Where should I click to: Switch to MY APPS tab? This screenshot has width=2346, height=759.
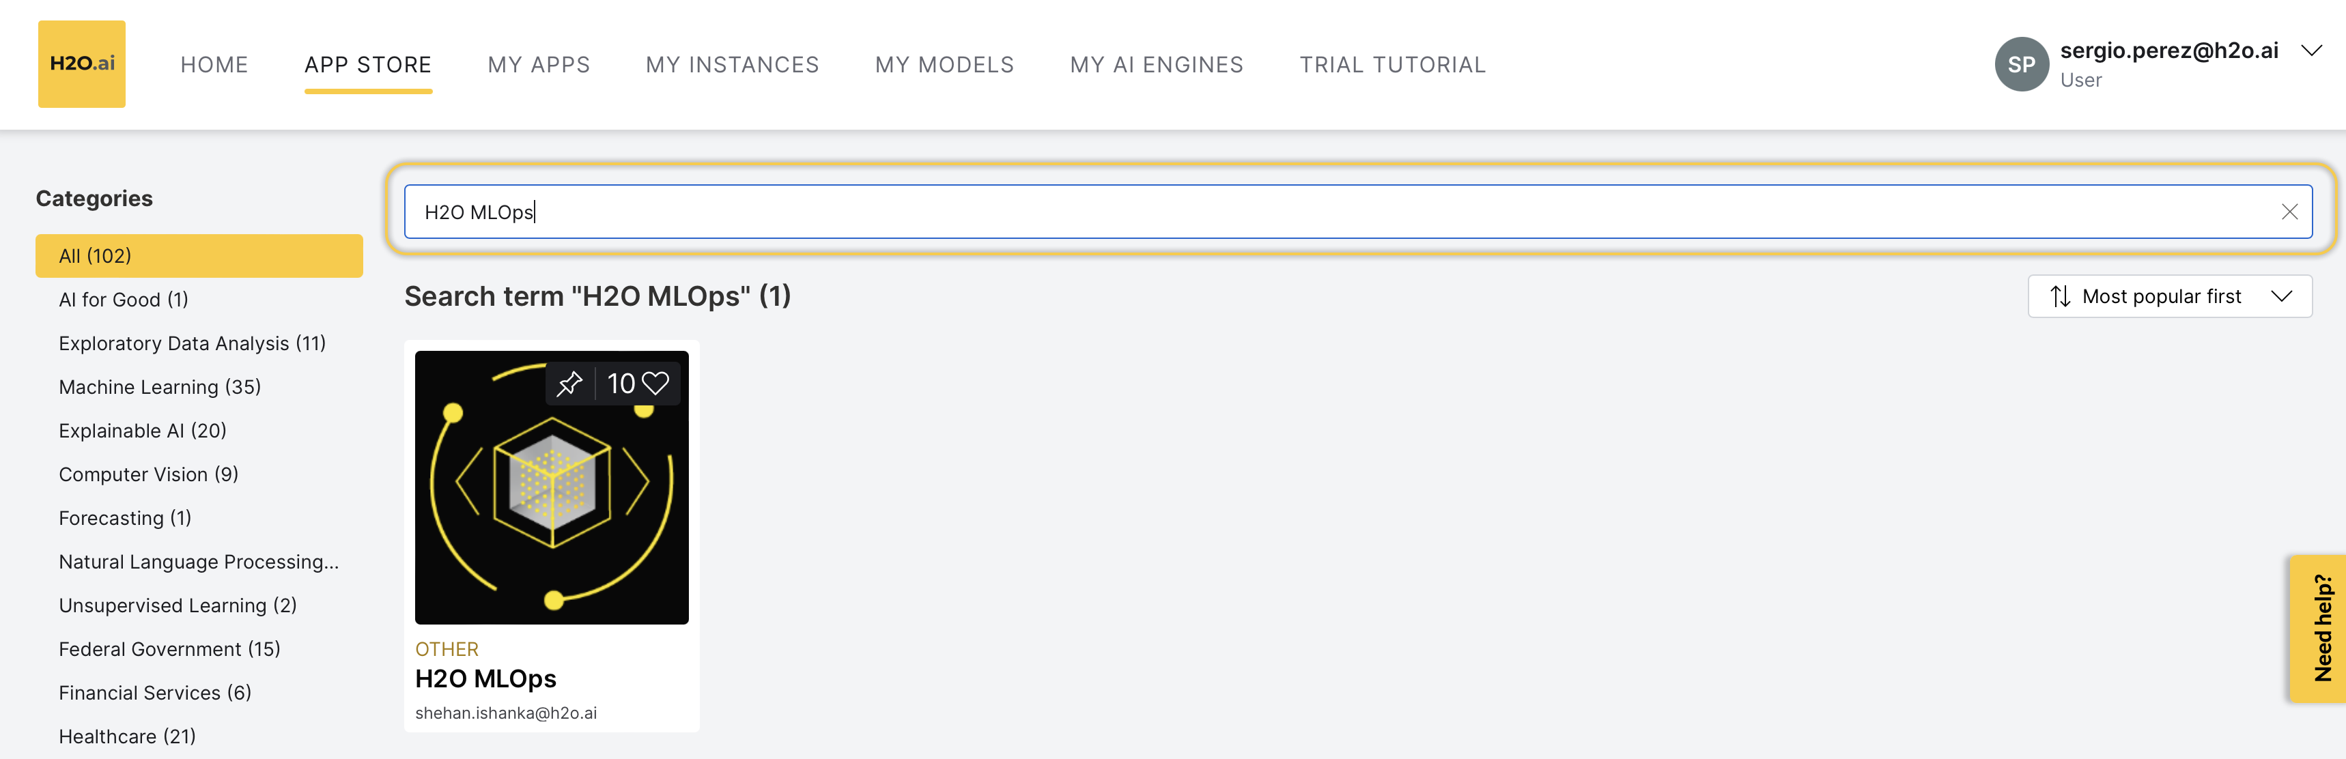(539, 65)
